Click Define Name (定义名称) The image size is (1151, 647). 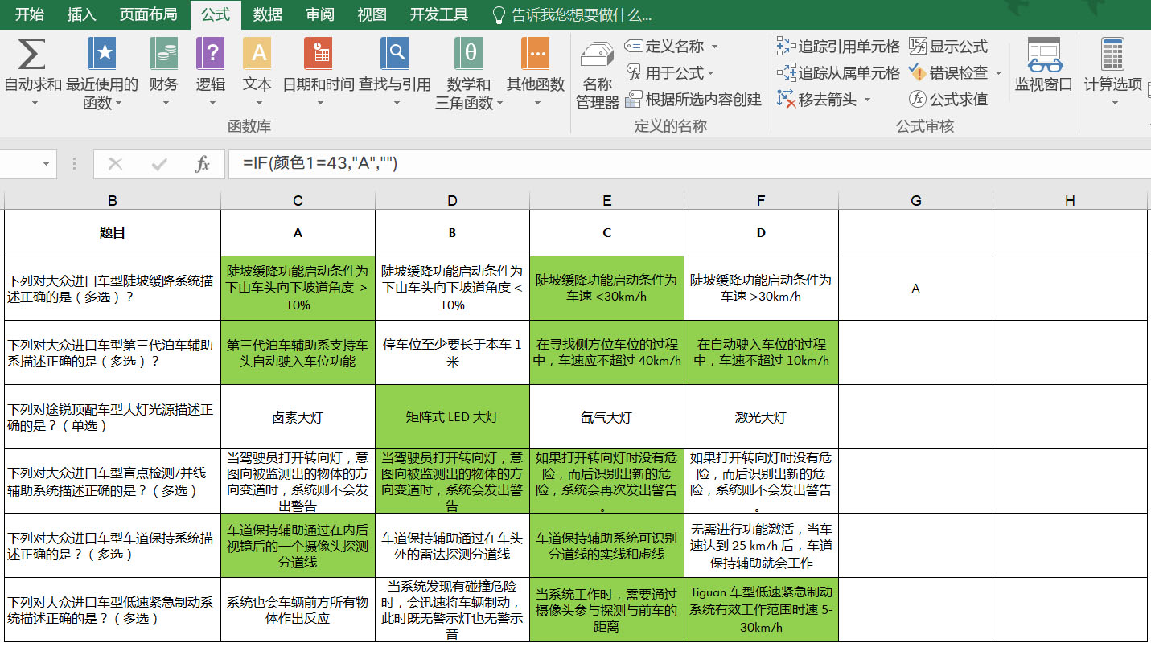coord(674,47)
